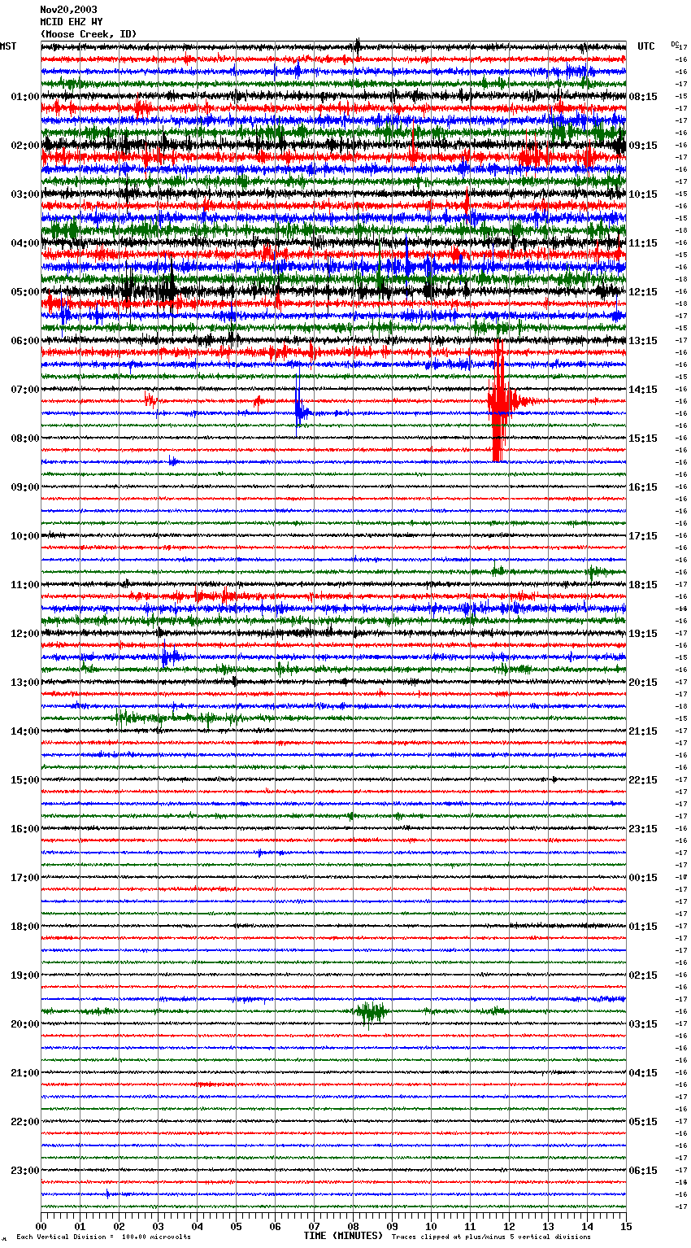
Task: Click the "23:15" UTC row label
Action: pyautogui.click(x=643, y=829)
